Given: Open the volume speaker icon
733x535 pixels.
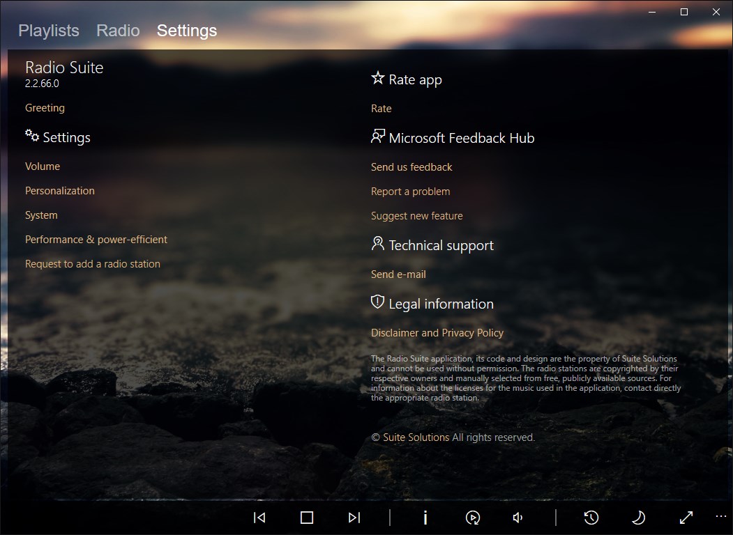Looking at the screenshot, I should click(x=518, y=518).
